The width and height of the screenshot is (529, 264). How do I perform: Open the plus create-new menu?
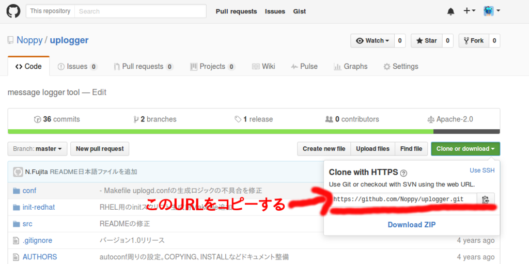[469, 11]
